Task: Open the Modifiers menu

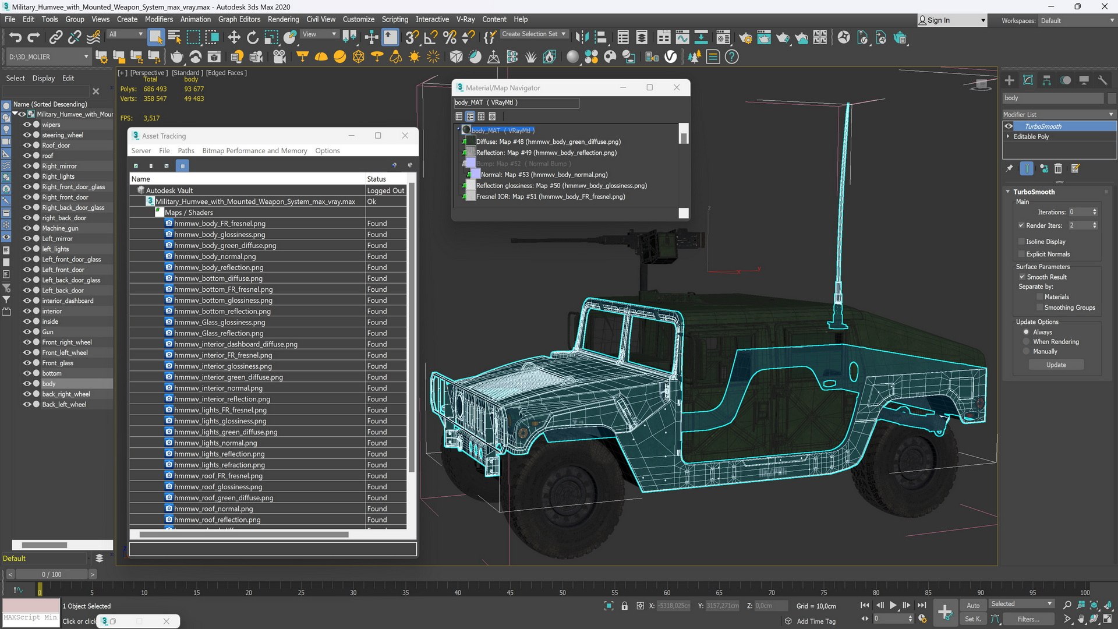Action: click(159, 19)
